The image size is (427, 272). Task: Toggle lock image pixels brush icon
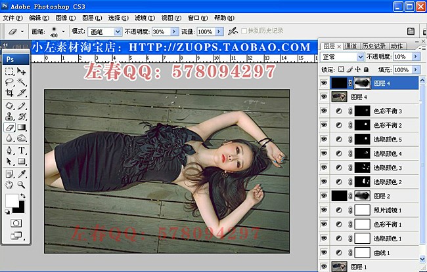(x=349, y=69)
